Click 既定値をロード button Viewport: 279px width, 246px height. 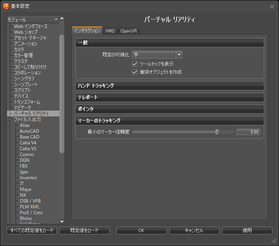(85, 230)
